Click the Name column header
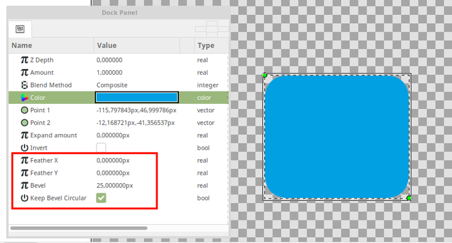 pos(51,46)
